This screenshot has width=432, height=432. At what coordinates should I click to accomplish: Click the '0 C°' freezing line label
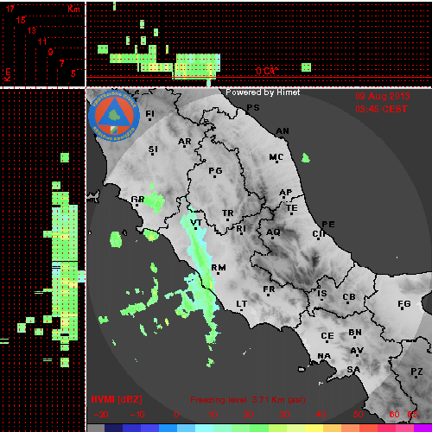(x=267, y=71)
